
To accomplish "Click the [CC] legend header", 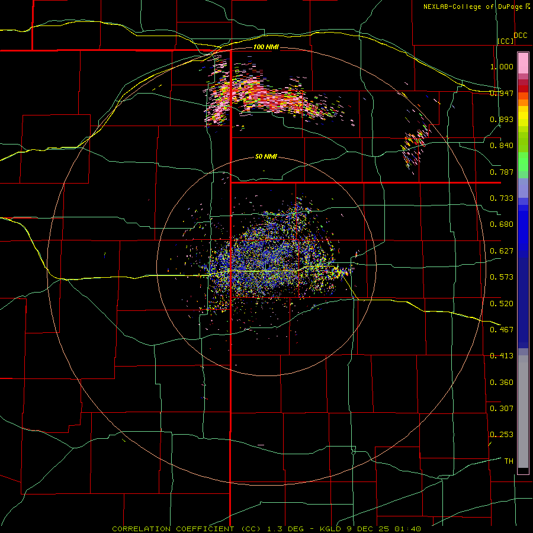I will tap(506, 41).
